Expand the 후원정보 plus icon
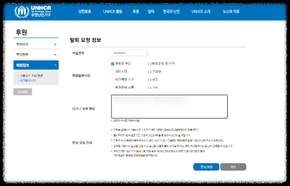The image size is (290, 186). tap(55, 55)
